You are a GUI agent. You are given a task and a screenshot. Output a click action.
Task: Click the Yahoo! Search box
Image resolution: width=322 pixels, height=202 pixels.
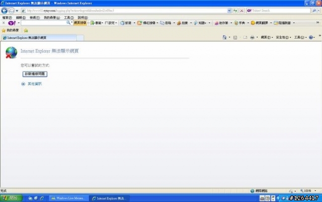(x=278, y=11)
